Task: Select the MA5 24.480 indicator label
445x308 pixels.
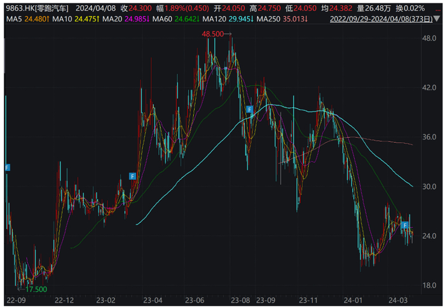Action: click(28, 19)
